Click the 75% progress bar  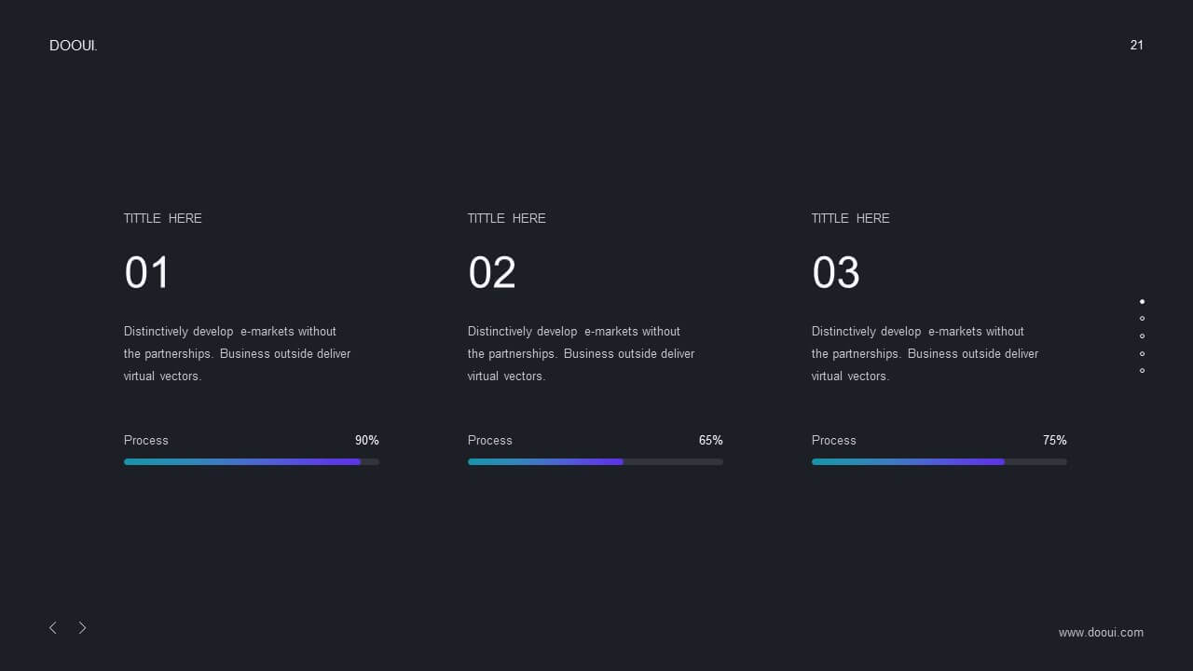939,461
